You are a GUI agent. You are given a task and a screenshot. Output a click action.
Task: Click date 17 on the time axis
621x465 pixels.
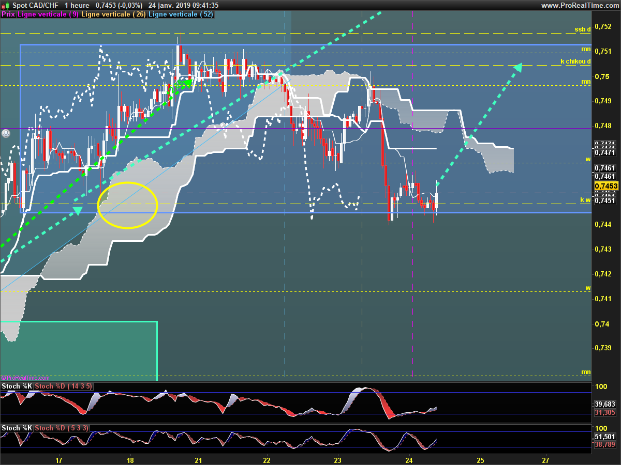(58, 460)
